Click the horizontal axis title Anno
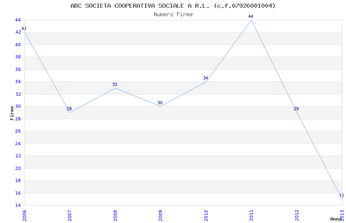 (x=336, y=219)
